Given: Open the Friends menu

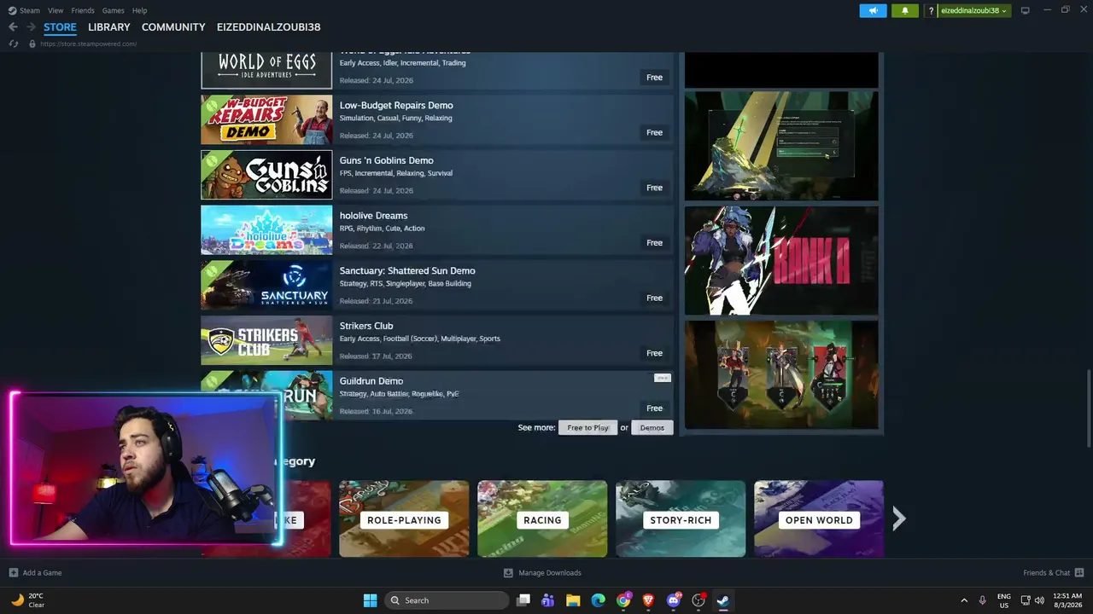Looking at the screenshot, I should 83,10.
